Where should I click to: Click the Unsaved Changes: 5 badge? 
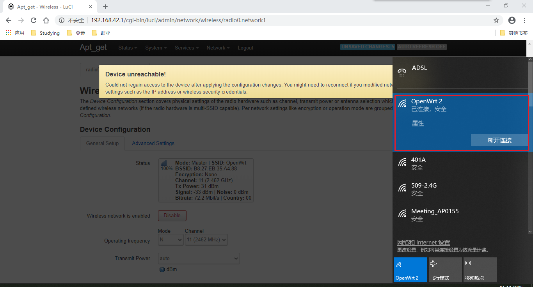coord(368,47)
